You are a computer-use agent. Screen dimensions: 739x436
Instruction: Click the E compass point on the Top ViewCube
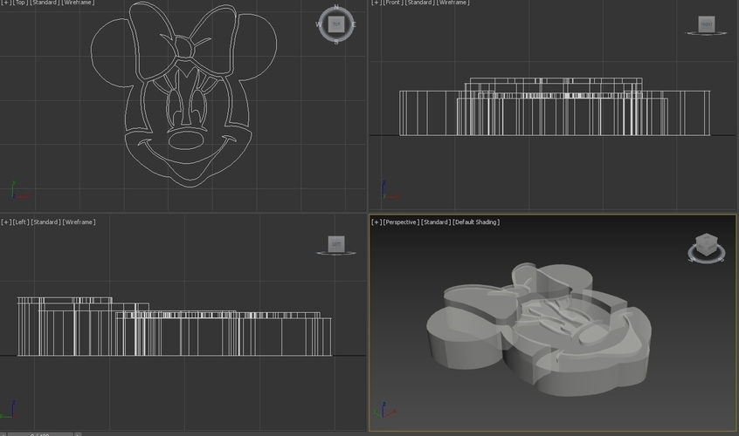pyautogui.click(x=354, y=24)
